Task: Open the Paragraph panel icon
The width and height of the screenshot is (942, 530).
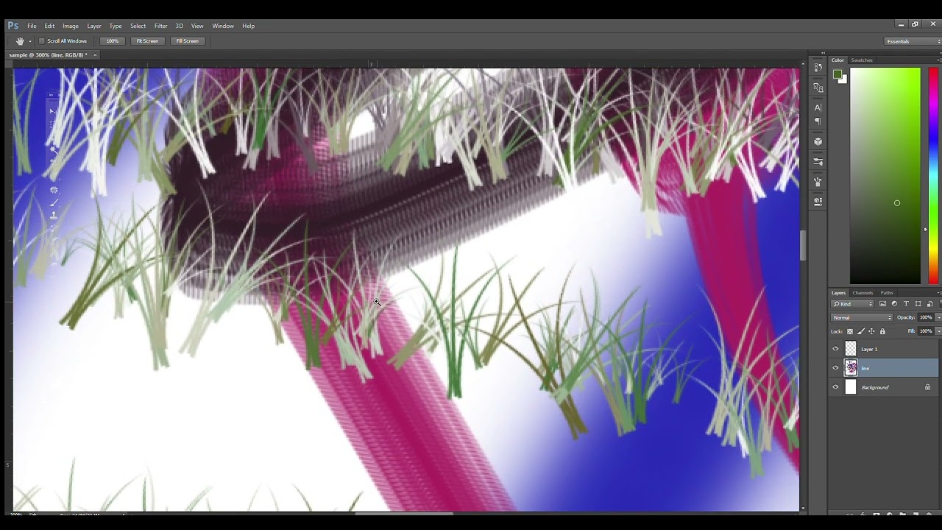Action: (x=818, y=121)
